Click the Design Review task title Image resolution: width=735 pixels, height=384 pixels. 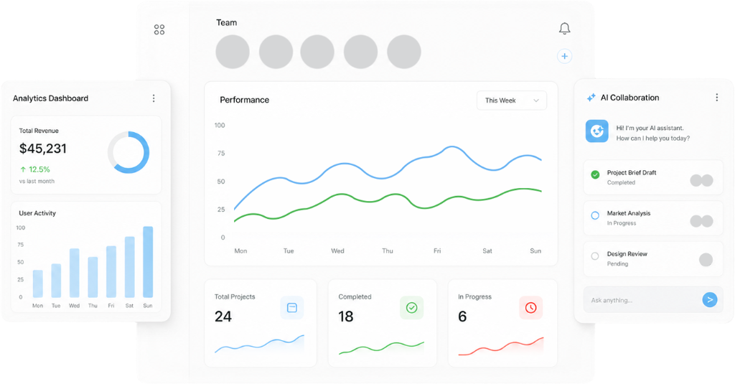[627, 253]
